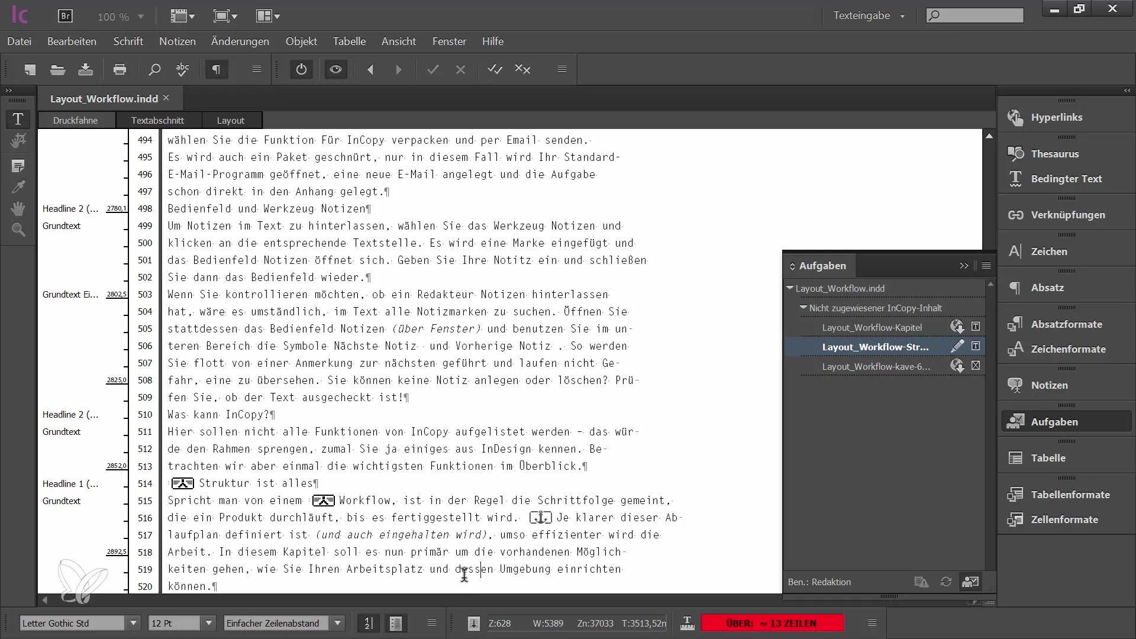Click the paragraph formatting icon in toolbar
The image size is (1136, 639).
216,69
